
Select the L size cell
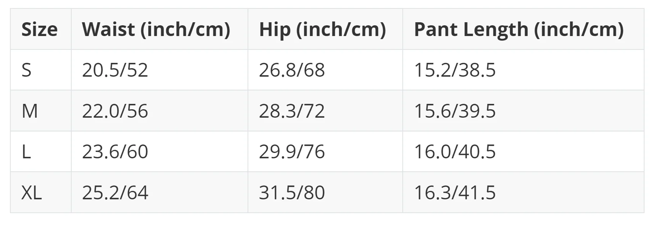point(26,152)
